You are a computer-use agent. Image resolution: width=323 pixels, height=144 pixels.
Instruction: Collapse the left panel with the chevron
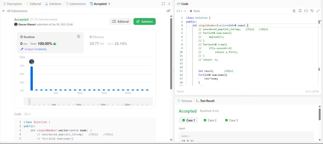(x=169, y=4)
